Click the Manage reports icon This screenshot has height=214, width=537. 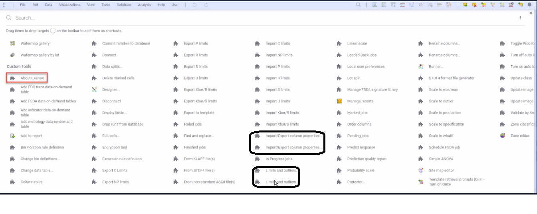[339, 101]
